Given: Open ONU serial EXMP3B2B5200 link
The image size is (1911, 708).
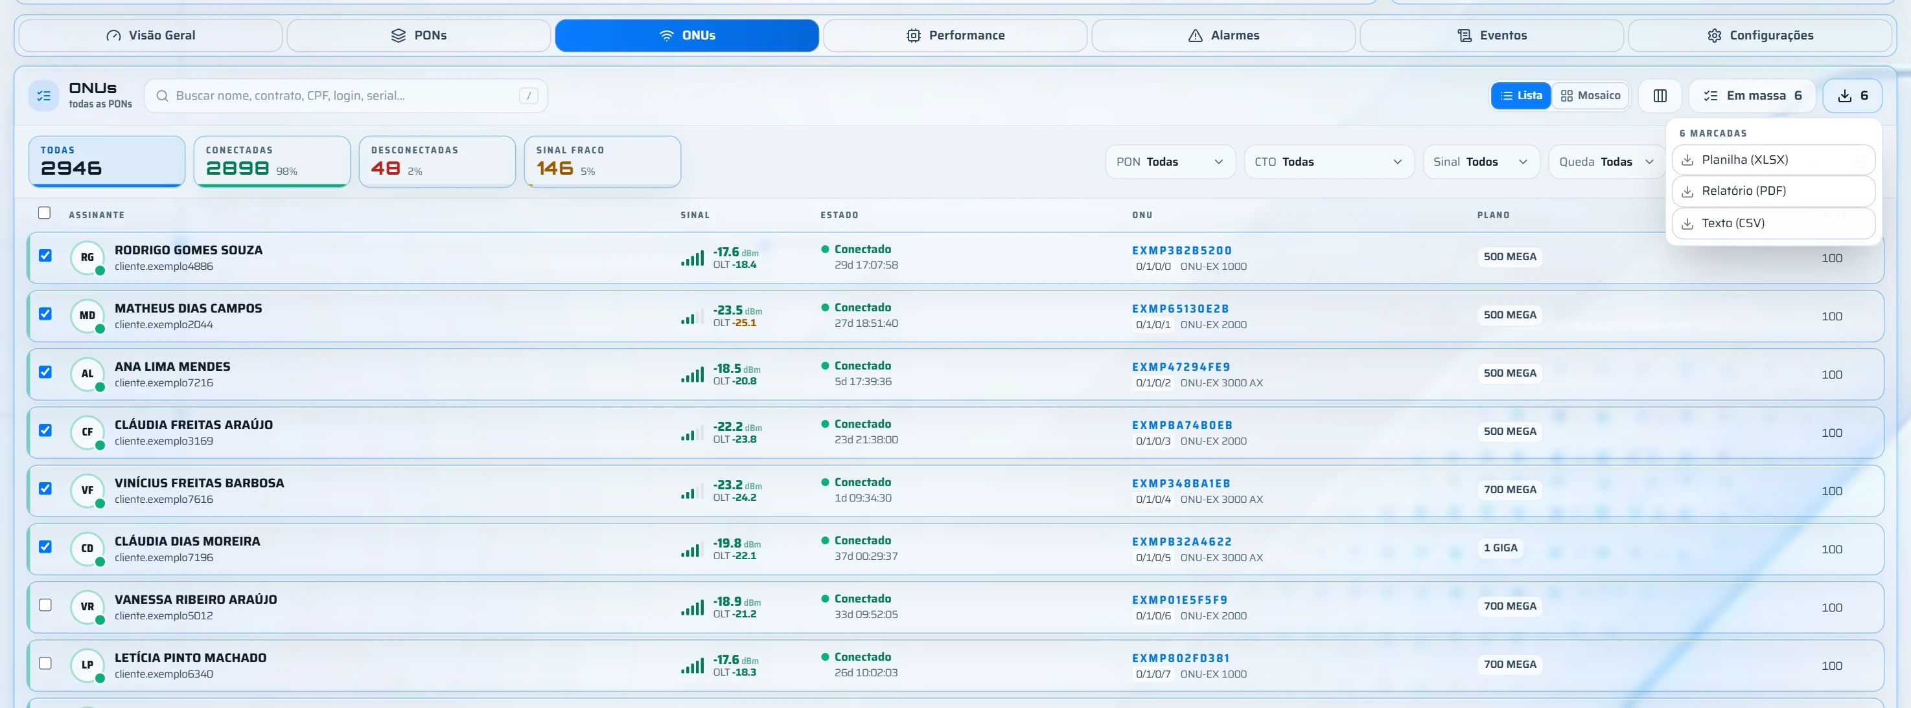Looking at the screenshot, I should [1182, 250].
